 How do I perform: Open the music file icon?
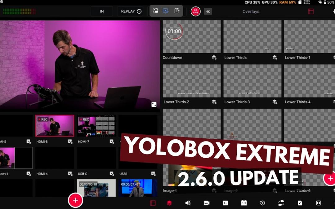[x=300, y=203]
